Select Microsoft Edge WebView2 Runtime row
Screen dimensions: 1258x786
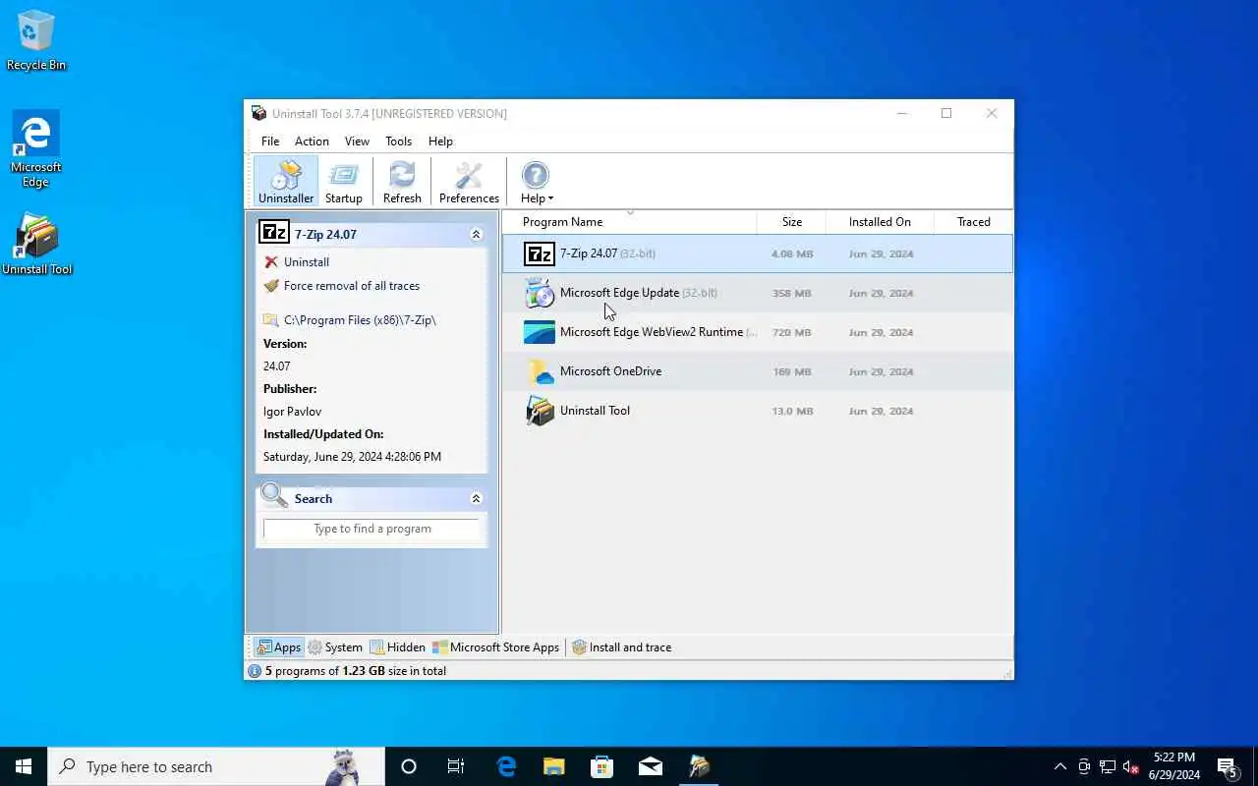click(x=758, y=332)
